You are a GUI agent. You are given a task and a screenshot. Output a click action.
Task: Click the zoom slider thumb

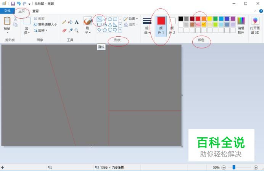point(234,167)
